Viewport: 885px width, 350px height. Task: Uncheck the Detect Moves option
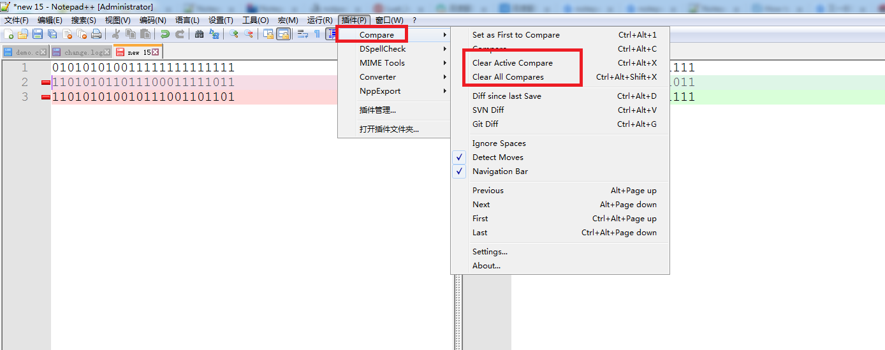point(560,157)
